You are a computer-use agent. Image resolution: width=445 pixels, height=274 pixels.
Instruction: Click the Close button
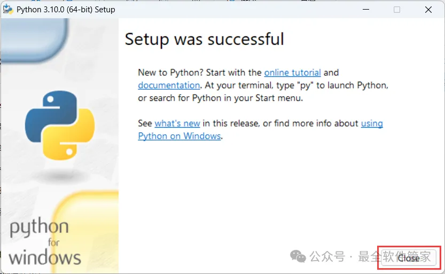tap(409, 257)
